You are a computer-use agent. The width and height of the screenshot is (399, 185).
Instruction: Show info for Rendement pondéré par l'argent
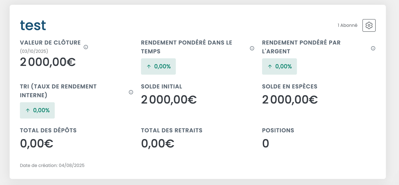coord(373,48)
